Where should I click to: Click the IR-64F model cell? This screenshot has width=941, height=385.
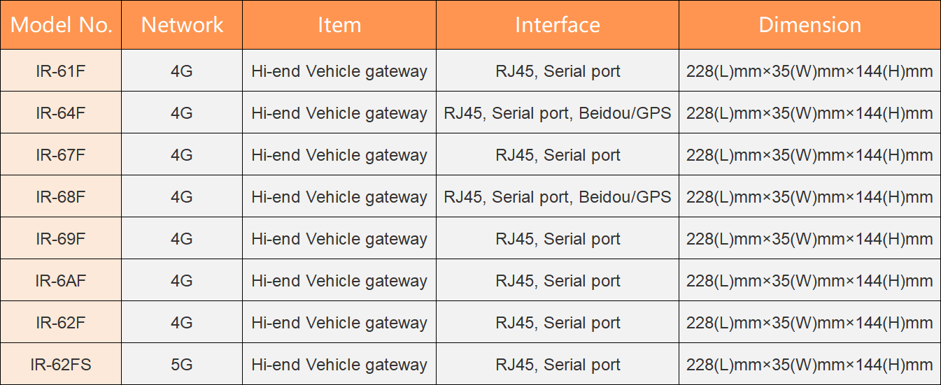(61, 113)
